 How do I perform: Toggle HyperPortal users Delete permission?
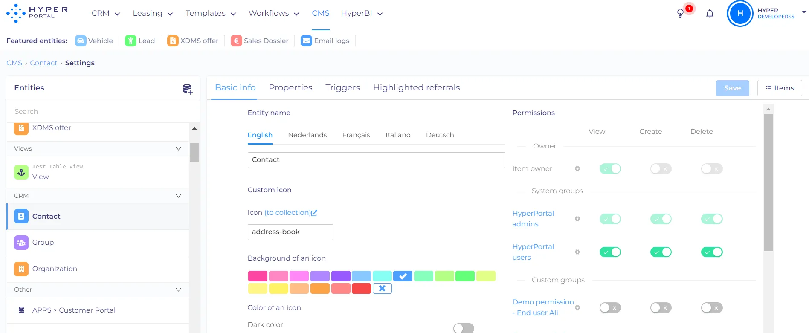(x=712, y=252)
